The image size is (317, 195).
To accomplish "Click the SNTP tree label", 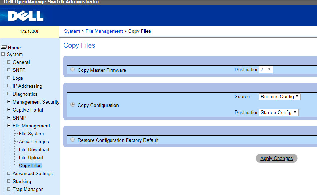I will 19,70.
